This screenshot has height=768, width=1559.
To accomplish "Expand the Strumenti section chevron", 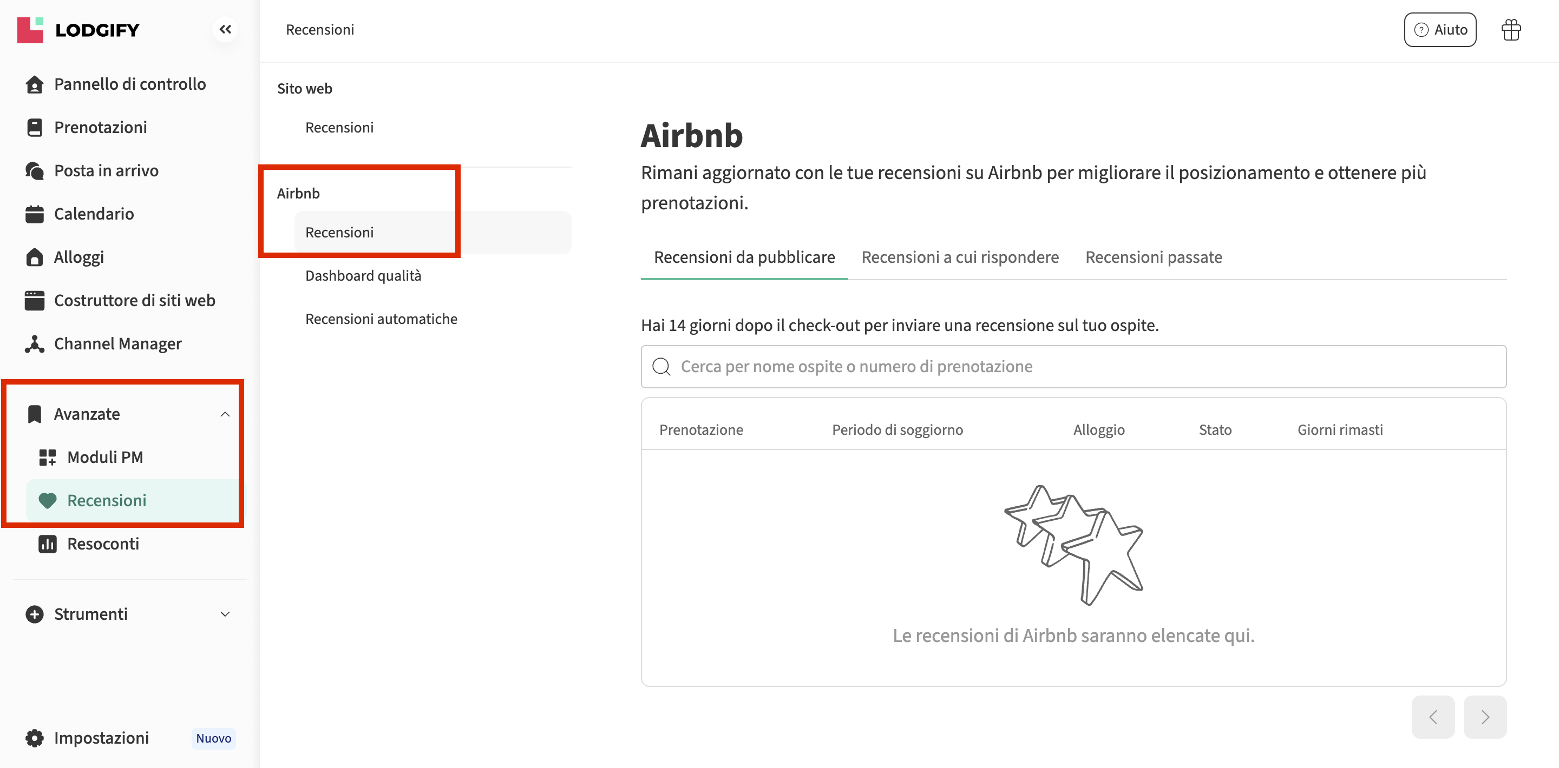I will (225, 614).
